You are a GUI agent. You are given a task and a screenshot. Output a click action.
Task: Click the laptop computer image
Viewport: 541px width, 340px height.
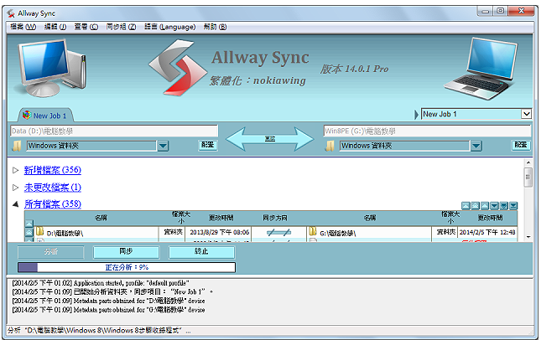pyautogui.click(x=482, y=69)
